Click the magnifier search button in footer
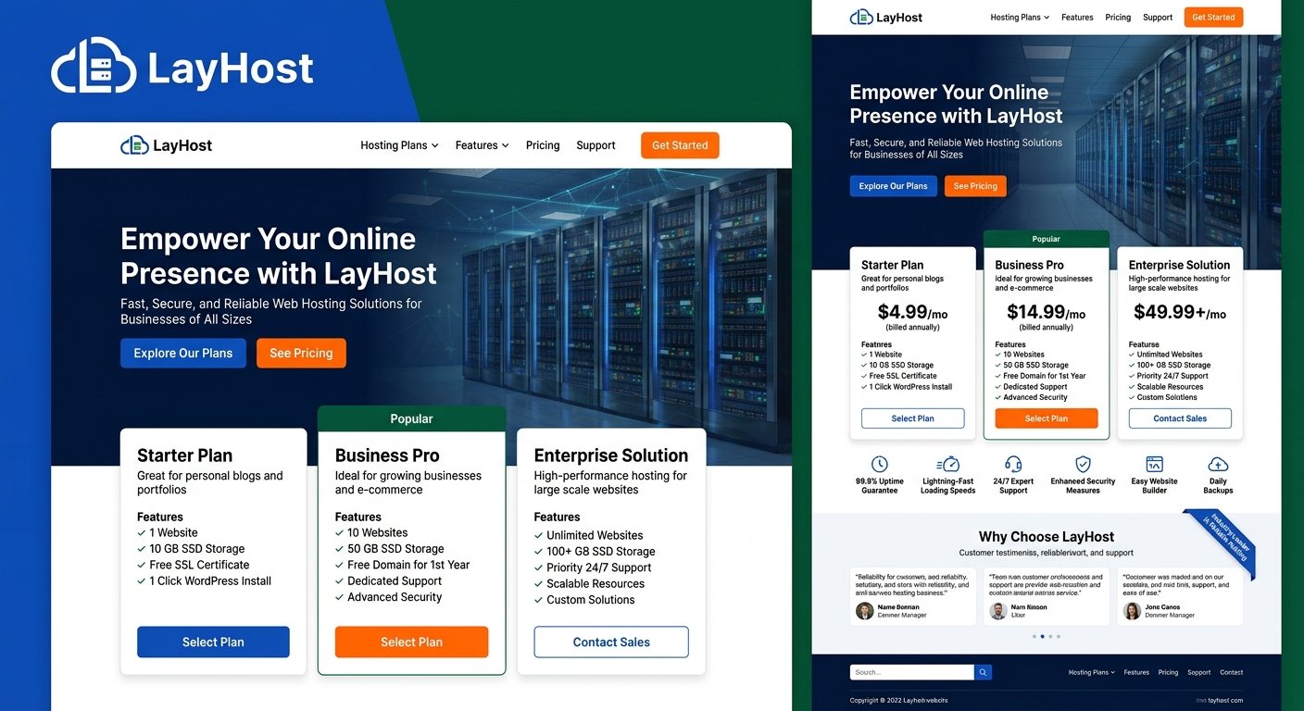1304x711 pixels. (x=984, y=672)
